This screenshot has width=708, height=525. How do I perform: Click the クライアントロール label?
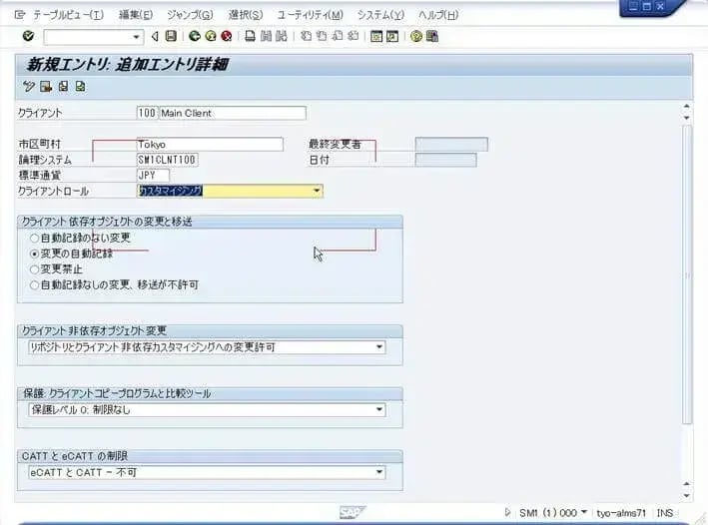tap(53, 191)
